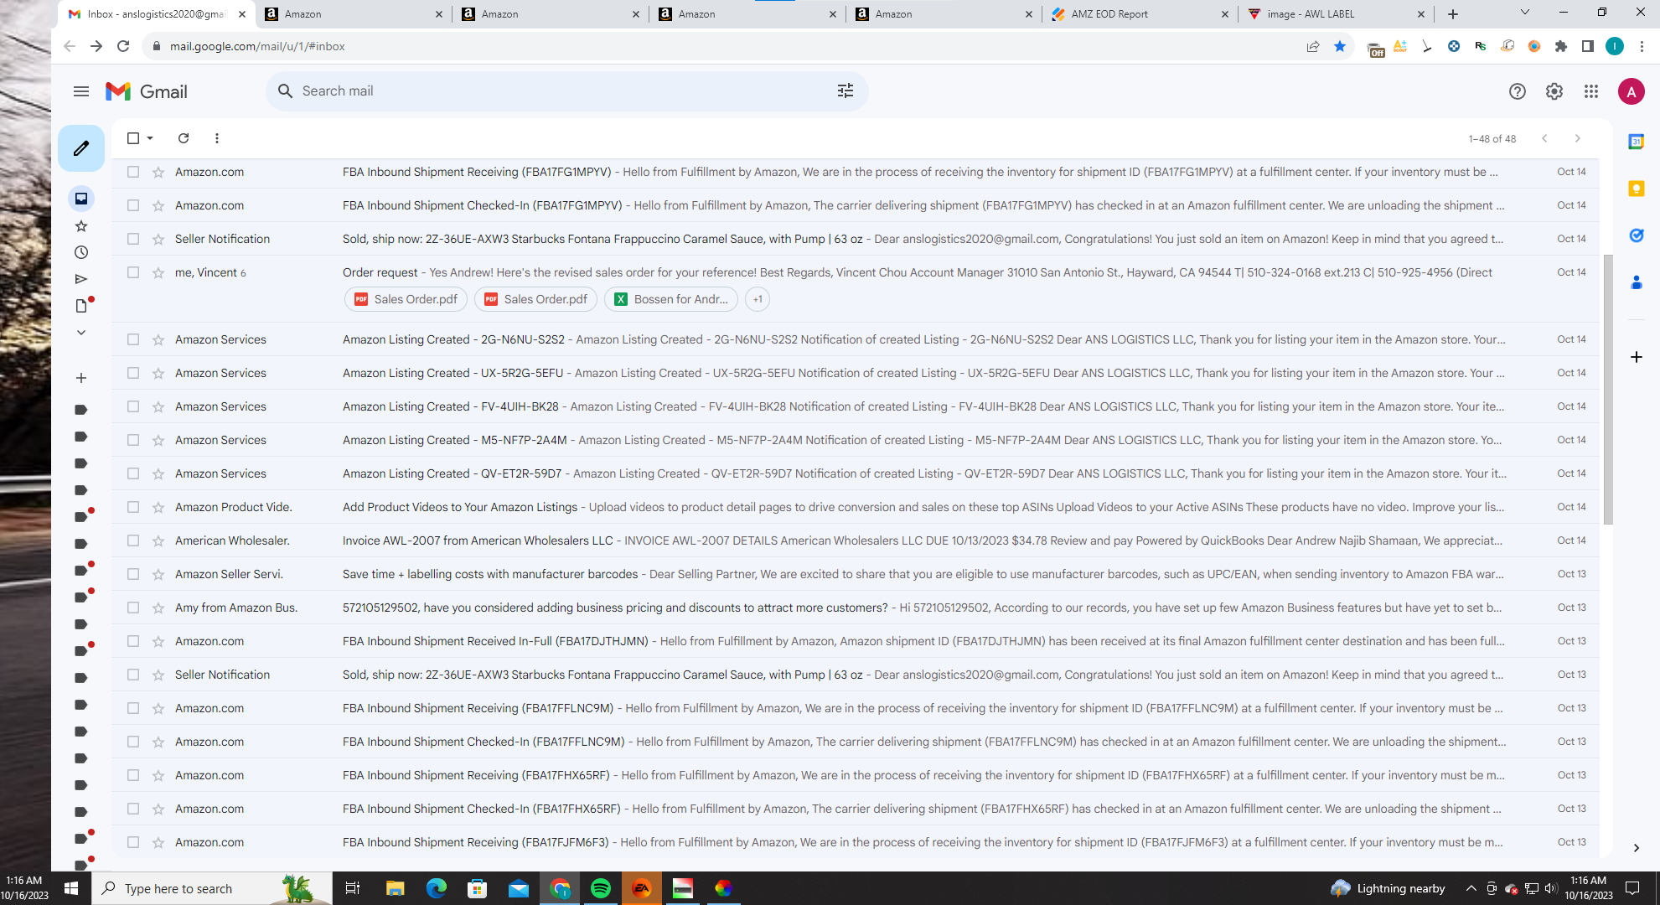Check the Amazon Listing Created 2G-N6NU-S2S2 email
Viewport: 1660px width, 905px height.
tap(133, 339)
